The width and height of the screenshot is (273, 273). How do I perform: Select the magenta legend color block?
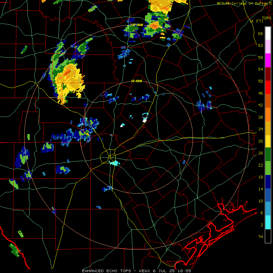click(268, 60)
